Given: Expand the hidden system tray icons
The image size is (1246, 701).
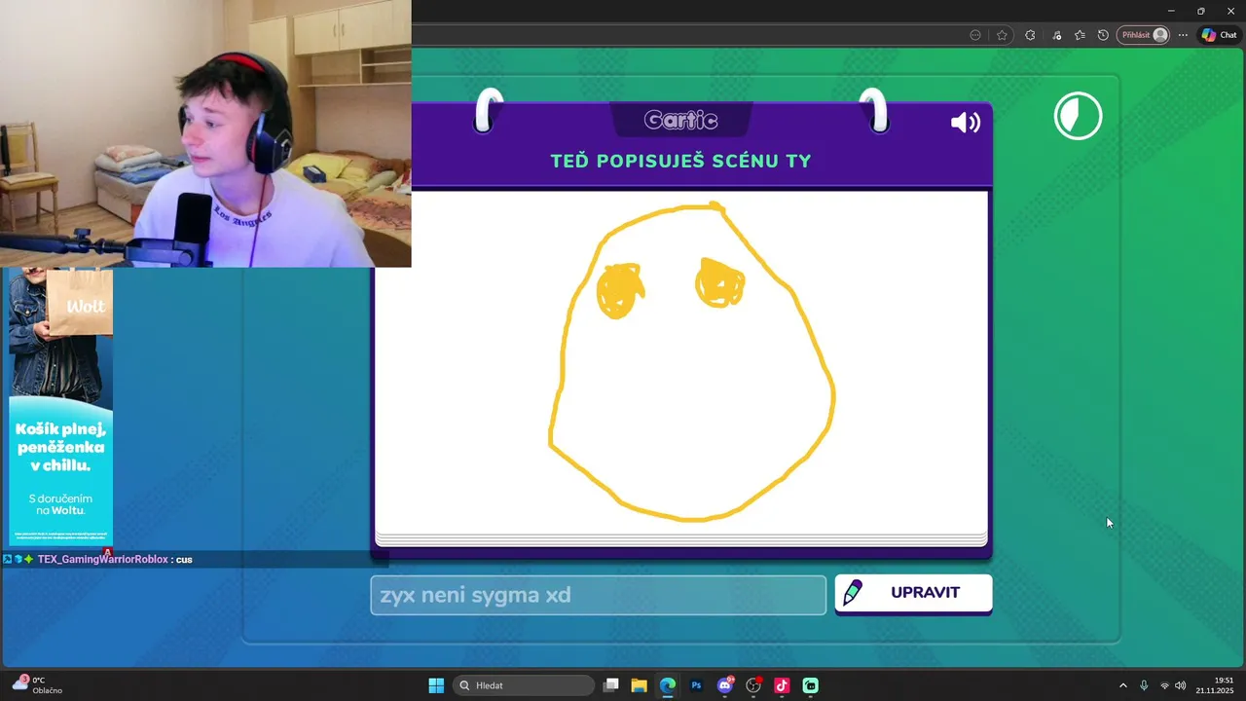Looking at the screenshot, I should coord(1122,685).
